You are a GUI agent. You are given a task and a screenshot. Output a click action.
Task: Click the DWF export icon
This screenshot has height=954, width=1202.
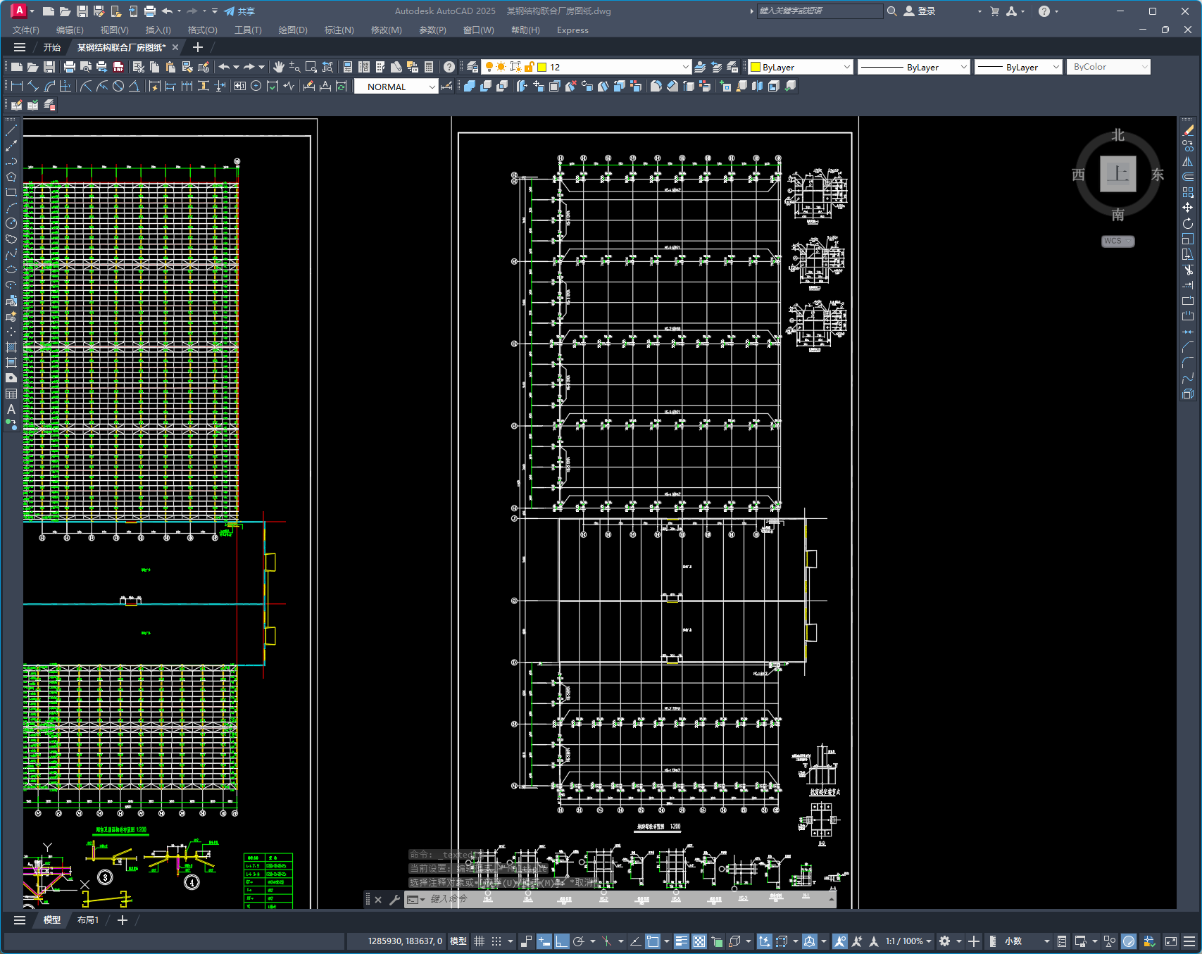point(118,67)
